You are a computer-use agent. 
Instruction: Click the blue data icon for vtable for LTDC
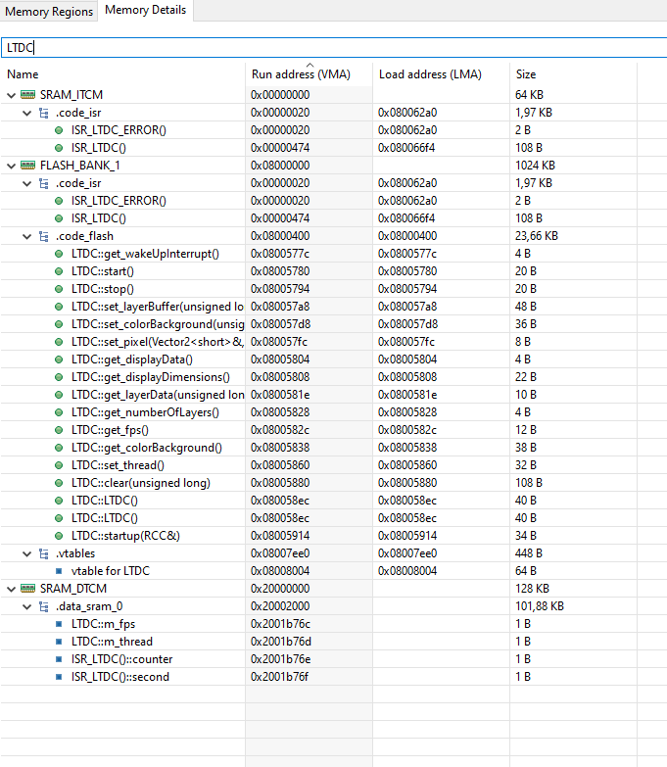pyautogui.click(x=59, y=571)
